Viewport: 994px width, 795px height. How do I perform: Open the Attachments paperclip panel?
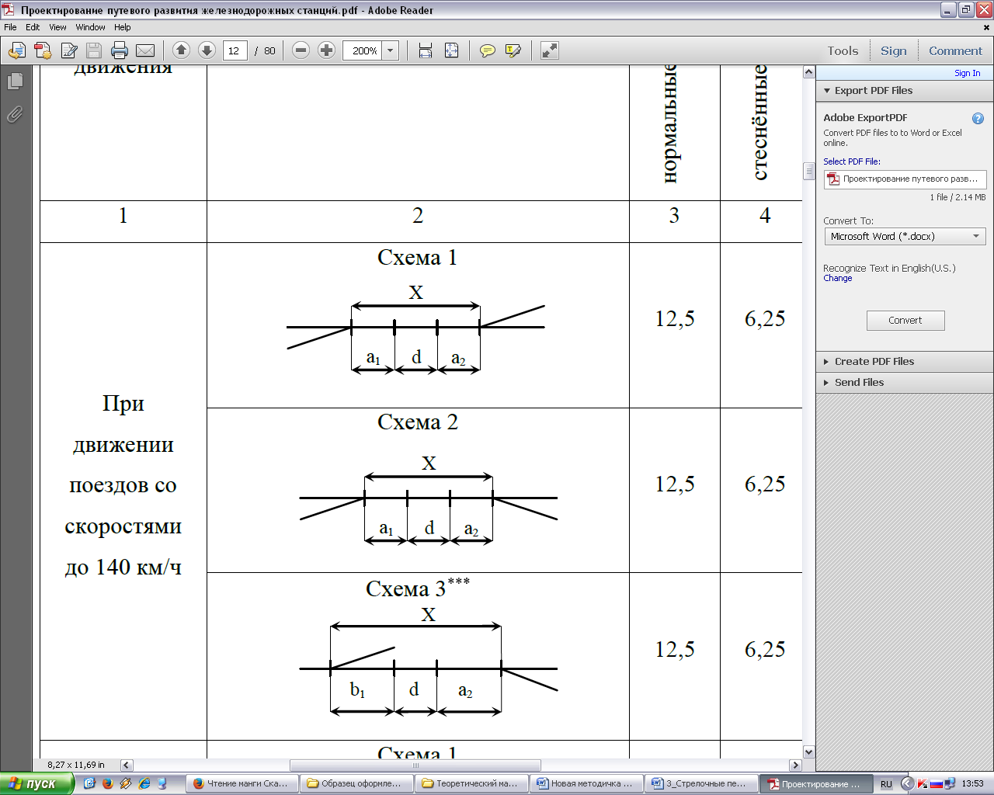tap(15, 115)
